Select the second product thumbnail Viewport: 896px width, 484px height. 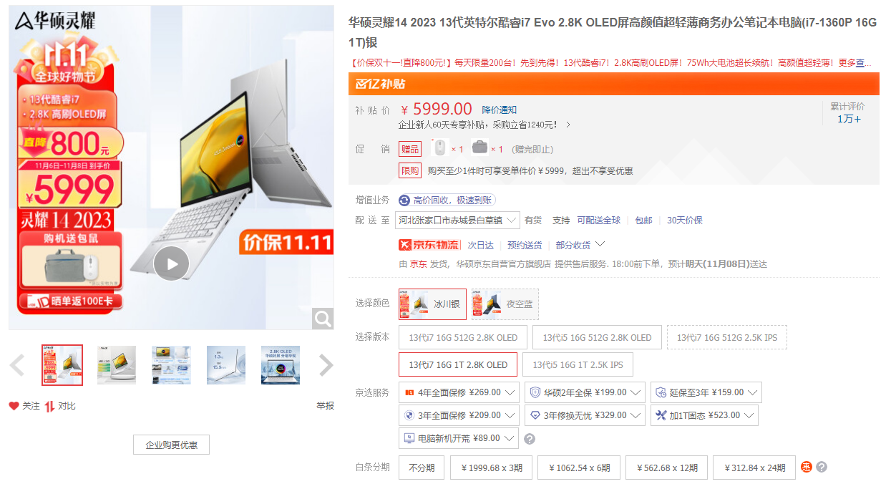117,365
